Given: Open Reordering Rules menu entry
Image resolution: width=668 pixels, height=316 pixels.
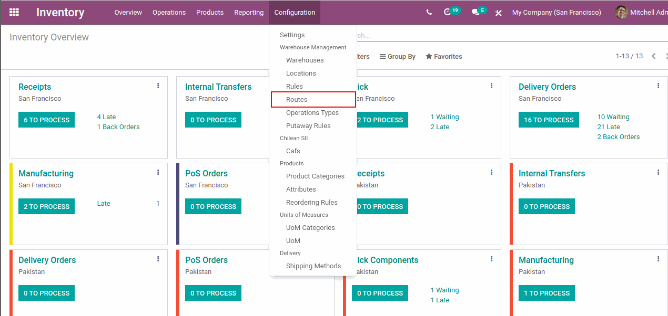Looking at the screenshot, I should click(x=311, y=203).
